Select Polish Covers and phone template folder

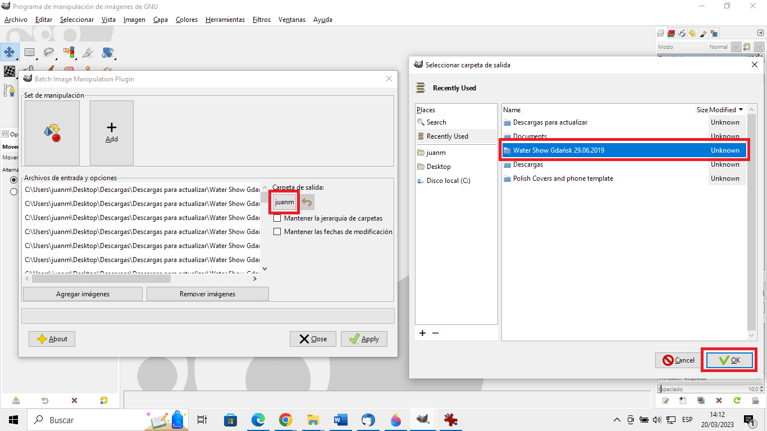point(624,178)
